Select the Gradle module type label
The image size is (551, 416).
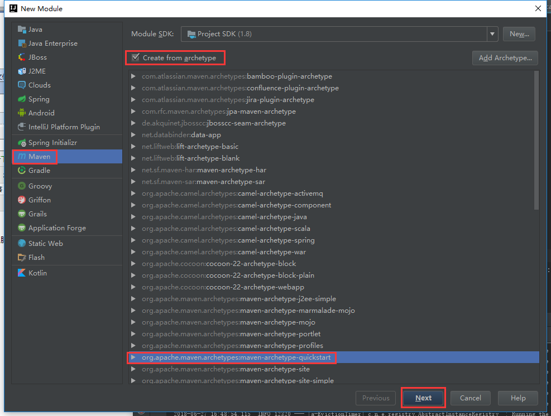(39, 170)
